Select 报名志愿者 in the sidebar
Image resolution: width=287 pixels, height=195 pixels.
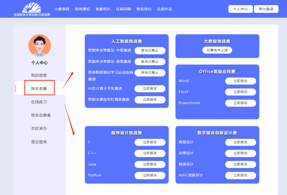coord(41,115)
